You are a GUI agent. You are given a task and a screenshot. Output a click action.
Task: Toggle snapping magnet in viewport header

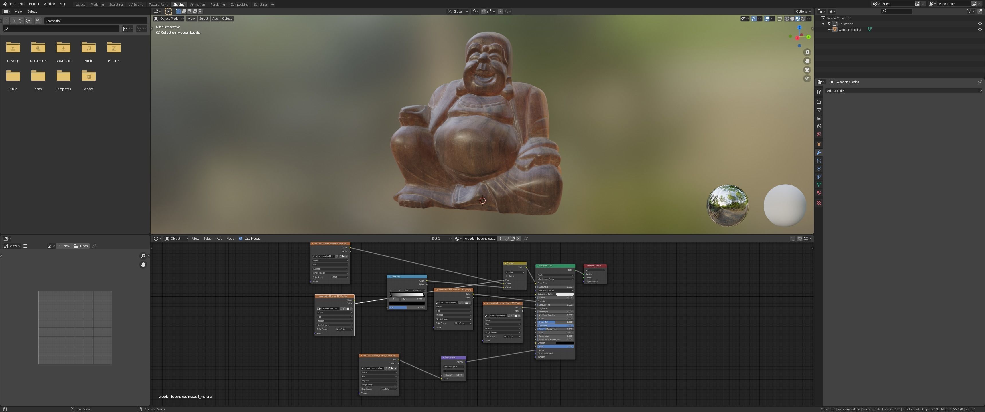484,11
